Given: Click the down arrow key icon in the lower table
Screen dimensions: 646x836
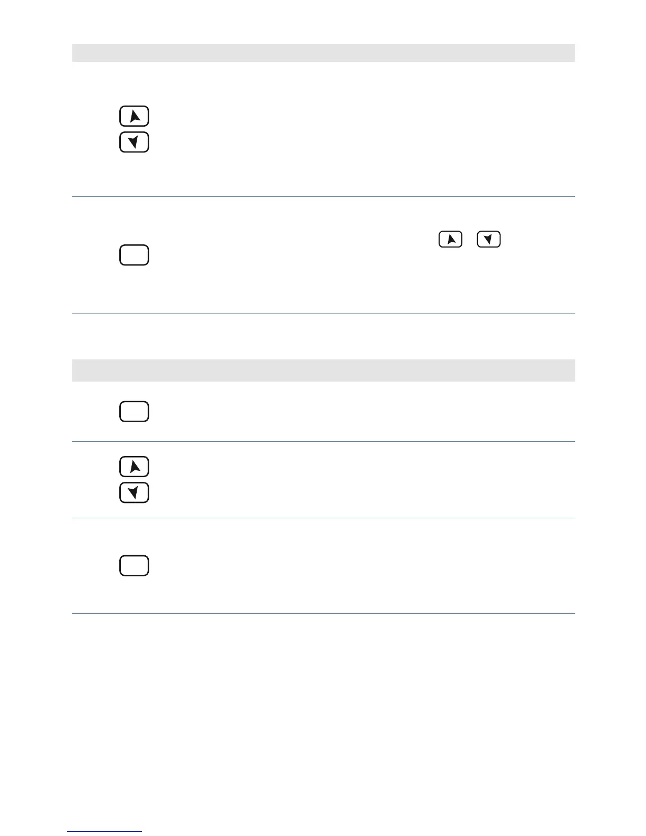Looking at the screenshot, I should coord(134,492).
